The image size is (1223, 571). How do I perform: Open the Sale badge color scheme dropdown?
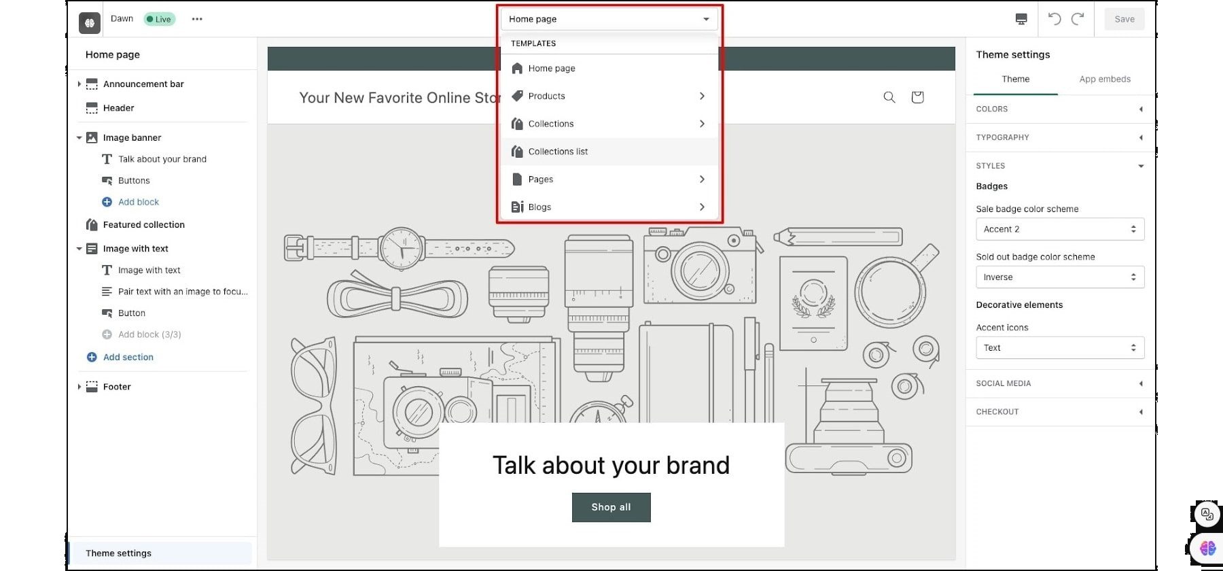click(1059, 229)
